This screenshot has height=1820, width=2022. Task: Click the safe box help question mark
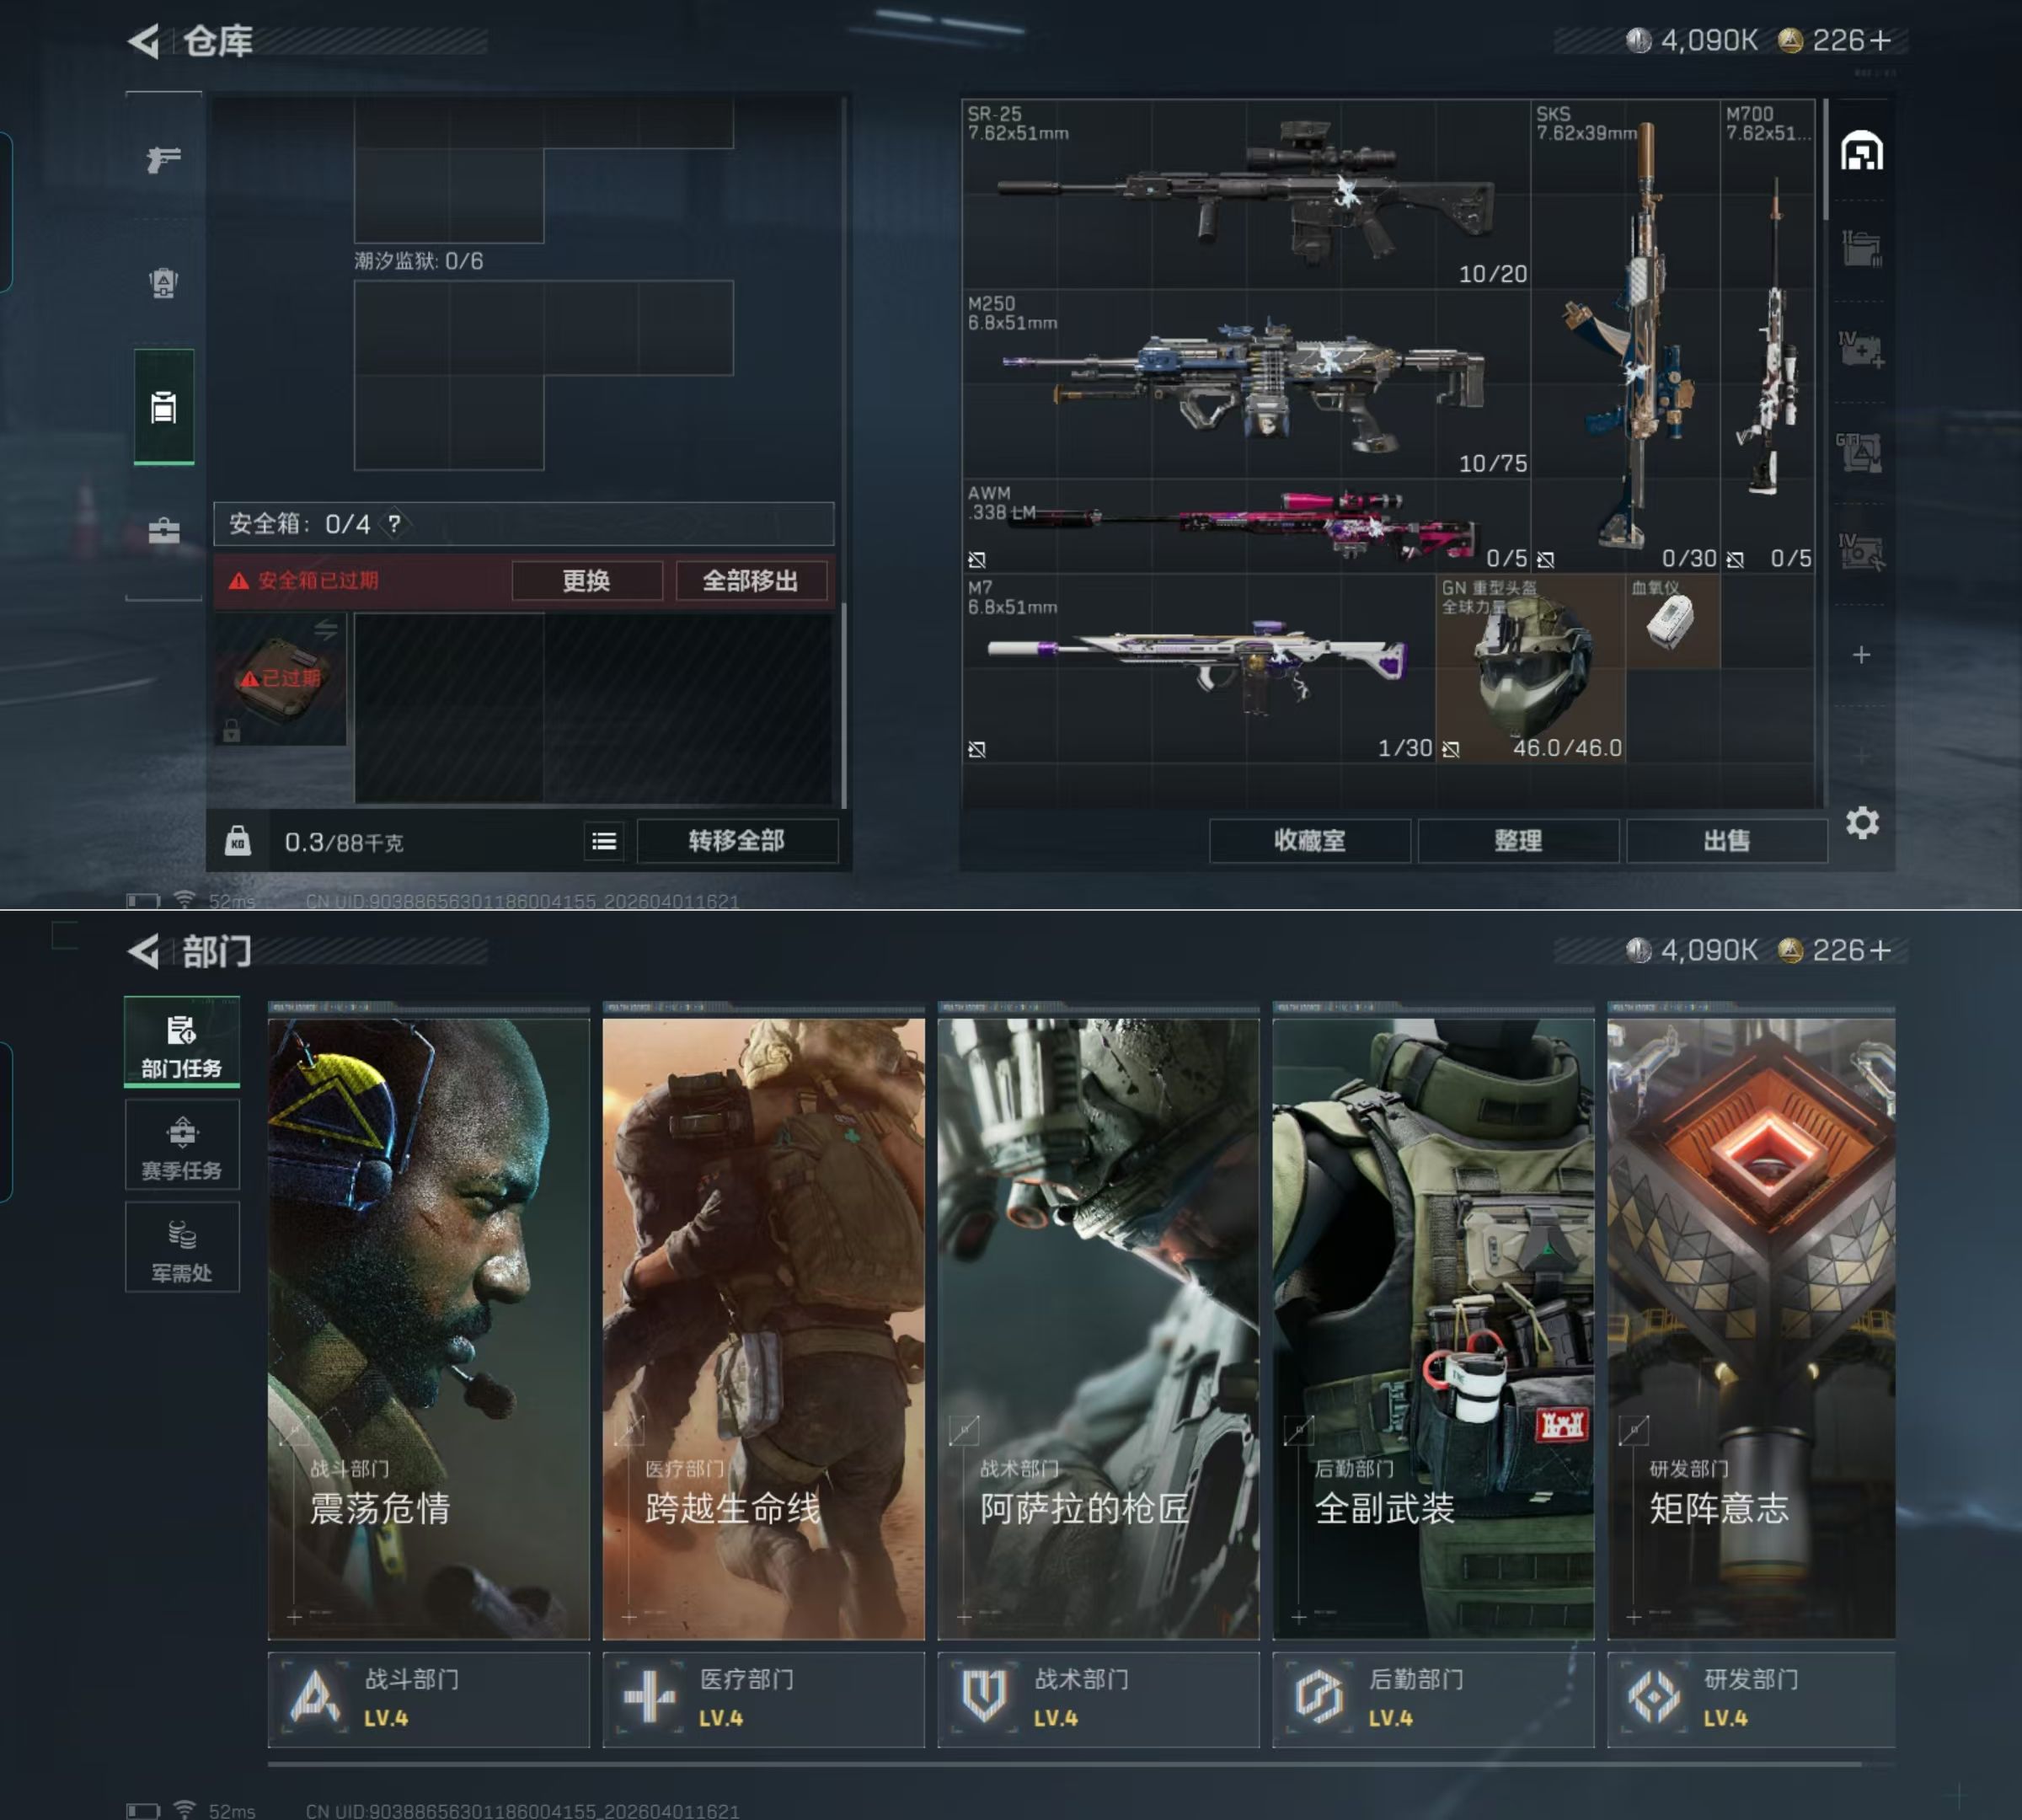(395, 524)
